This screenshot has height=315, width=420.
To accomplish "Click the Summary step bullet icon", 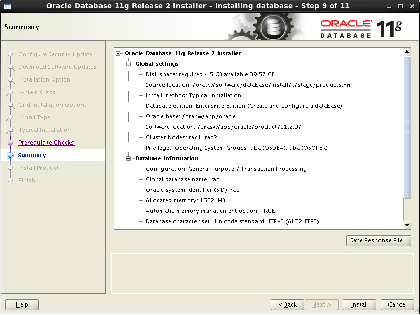I will [x=10, y=155].
